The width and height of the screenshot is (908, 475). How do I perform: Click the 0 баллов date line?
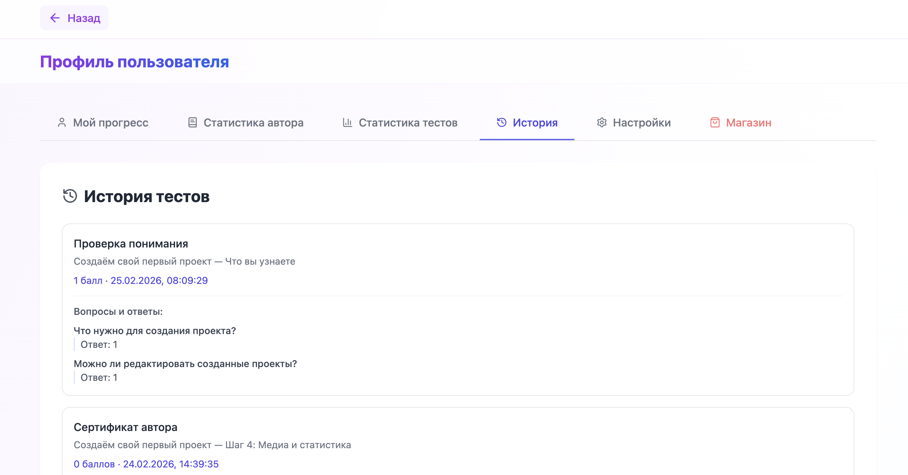(x=146, y=464)
